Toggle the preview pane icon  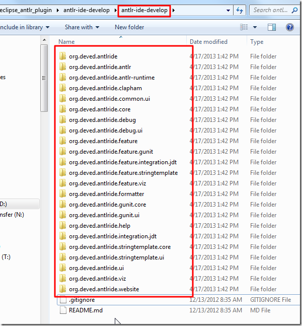[272, 27]
